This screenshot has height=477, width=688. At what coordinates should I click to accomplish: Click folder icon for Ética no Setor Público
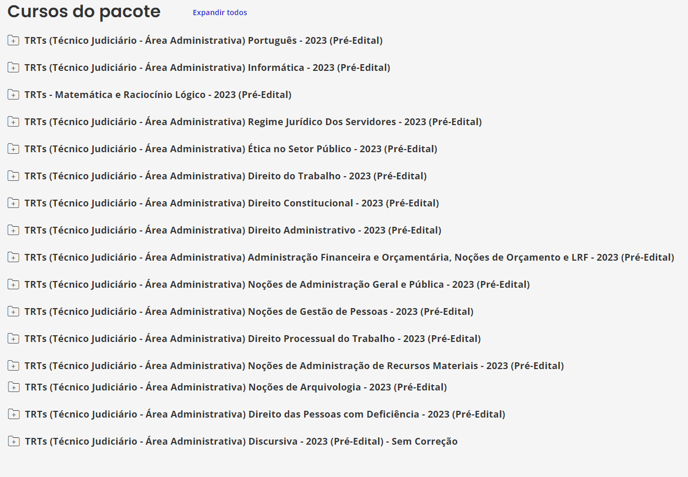14,149
